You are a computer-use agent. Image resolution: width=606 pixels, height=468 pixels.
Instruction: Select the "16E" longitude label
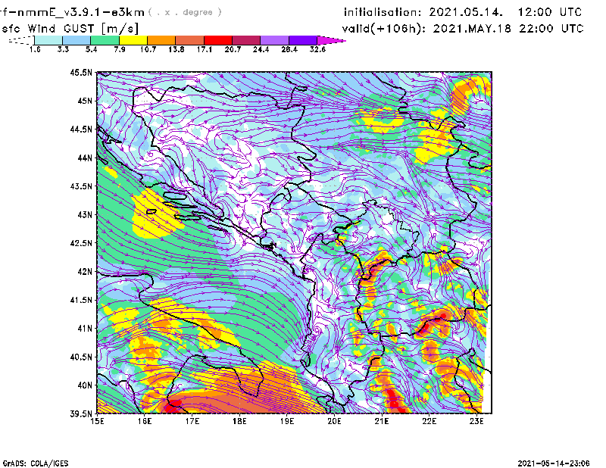coord(145,421)
